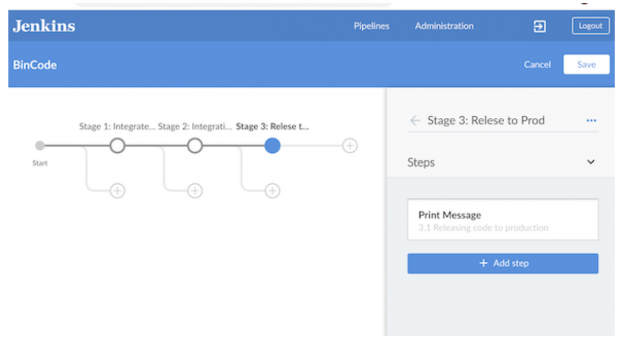The height and width of the screenshot is (340, 620).
Task: Open the Print Message step card
Action: coord(503,219)
